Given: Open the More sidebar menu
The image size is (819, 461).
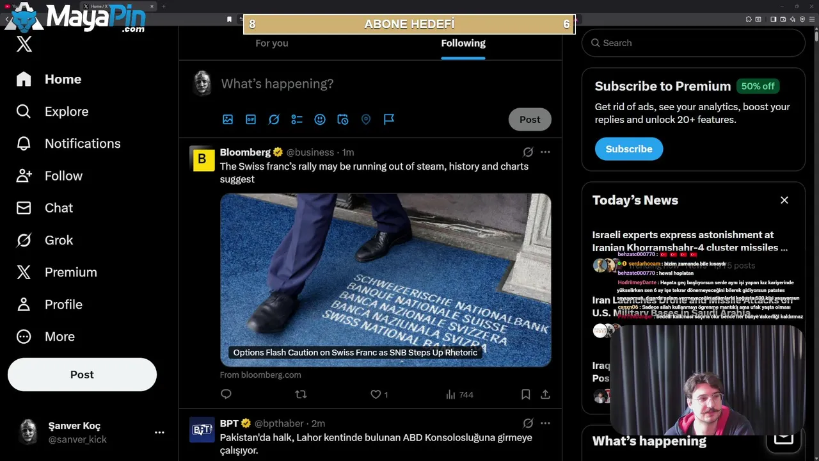Looking at the screenshot, I should (45, 336).
